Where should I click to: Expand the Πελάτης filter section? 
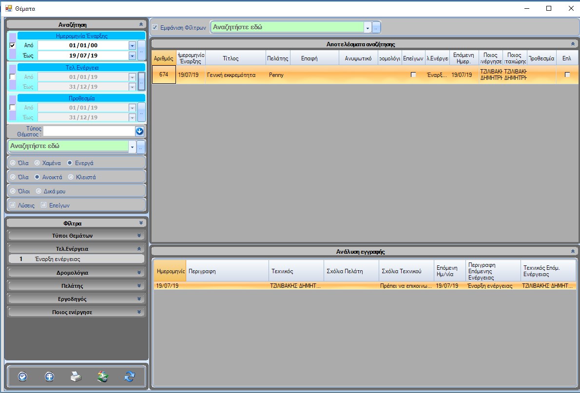[x=139, y=286]
